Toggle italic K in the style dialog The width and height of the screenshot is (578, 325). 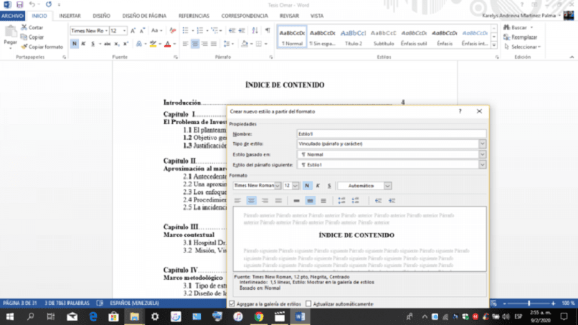pyautogui.click(x=318, y=186)
